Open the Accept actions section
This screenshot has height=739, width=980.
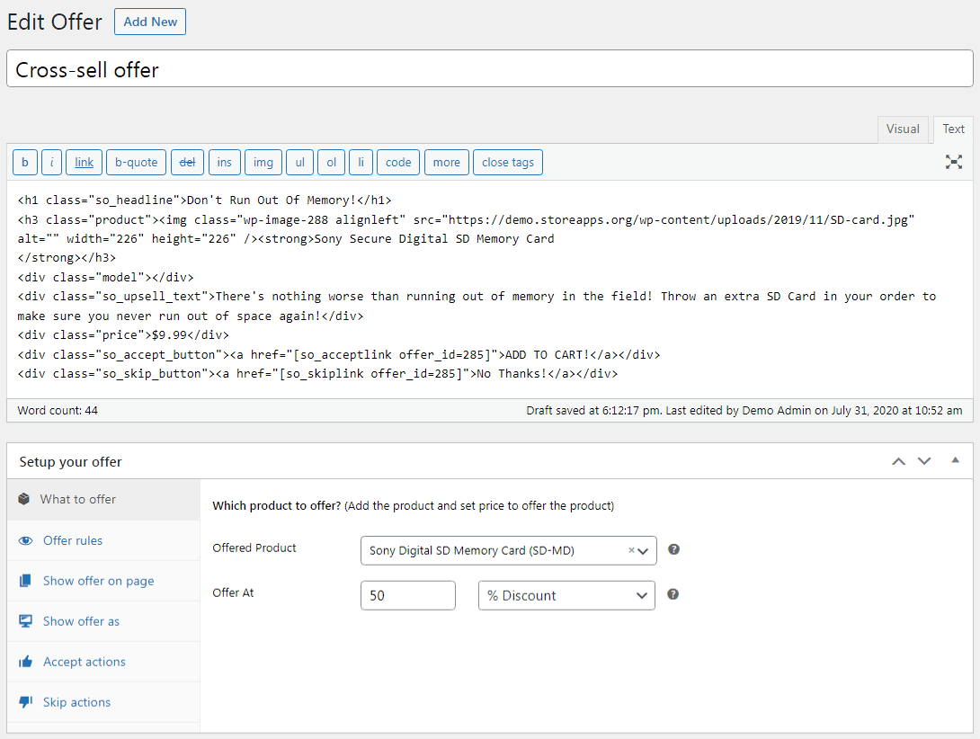click(x=103, y=662)
